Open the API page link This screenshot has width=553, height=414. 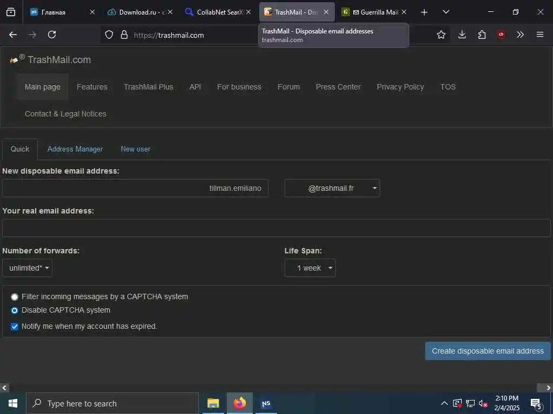(195, 87)
